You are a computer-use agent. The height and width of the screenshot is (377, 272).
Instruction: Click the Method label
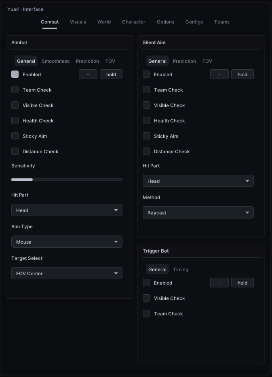(151, 197)
